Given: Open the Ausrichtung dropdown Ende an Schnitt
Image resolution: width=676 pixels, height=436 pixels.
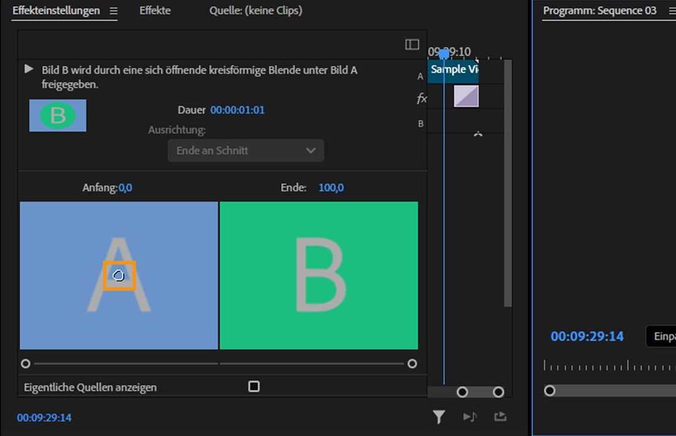Looking at the screenshot, I should [x=246, y=151].
